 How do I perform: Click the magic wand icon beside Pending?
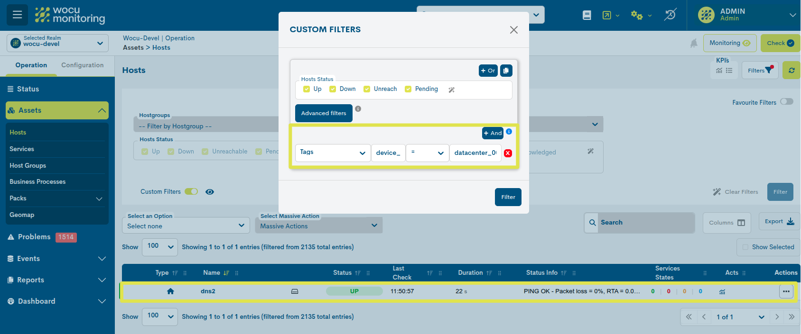point(451,90)
